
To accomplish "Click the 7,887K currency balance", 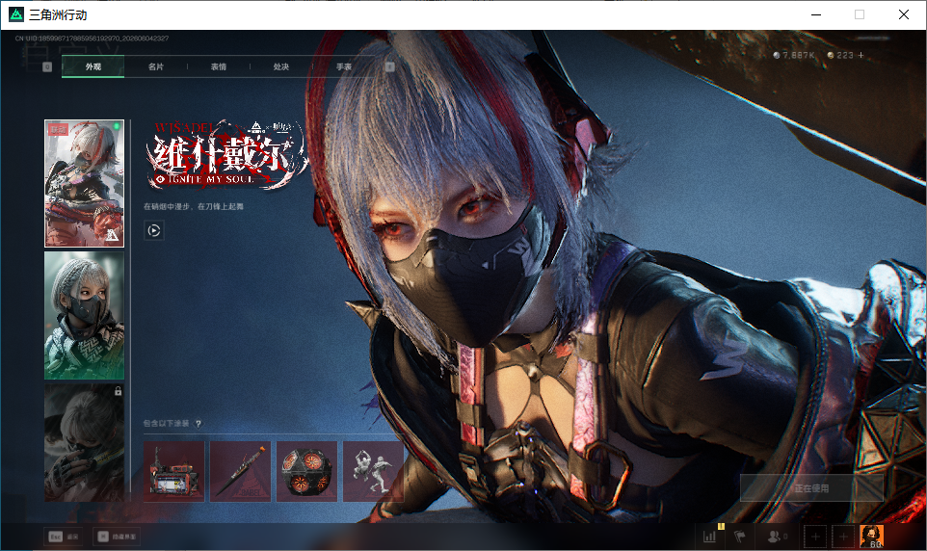I will pos(795,55).
